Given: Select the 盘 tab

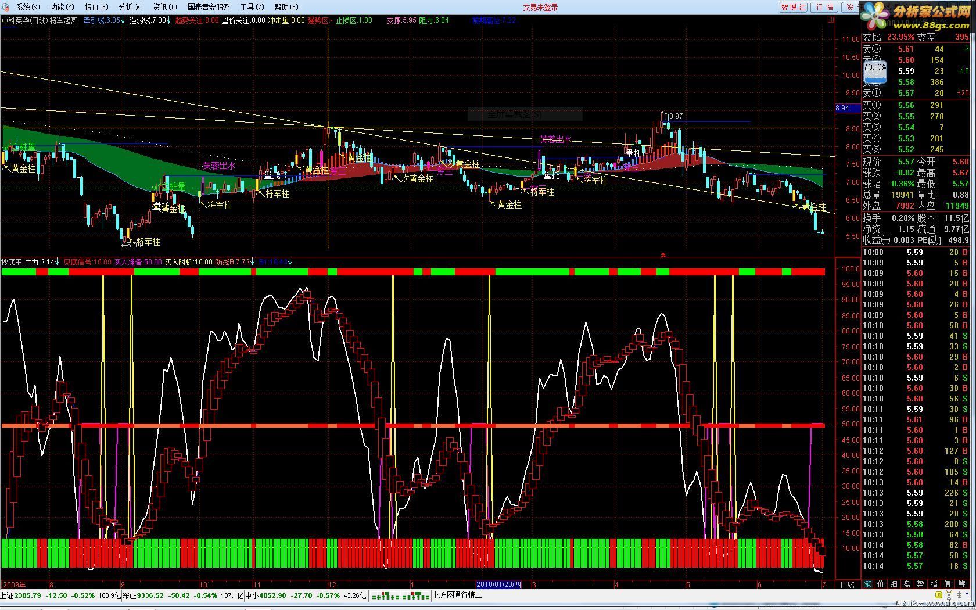Looking at the screenshot, I should (x=907, y=584).
